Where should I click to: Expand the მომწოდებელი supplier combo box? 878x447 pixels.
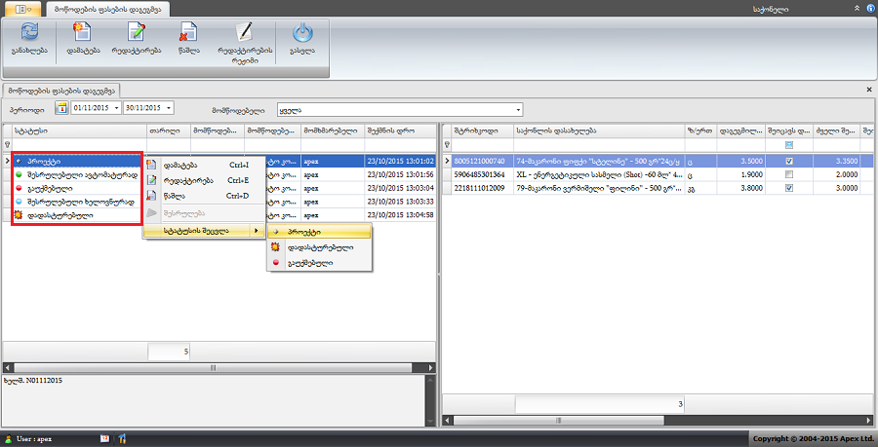point(519,109)
